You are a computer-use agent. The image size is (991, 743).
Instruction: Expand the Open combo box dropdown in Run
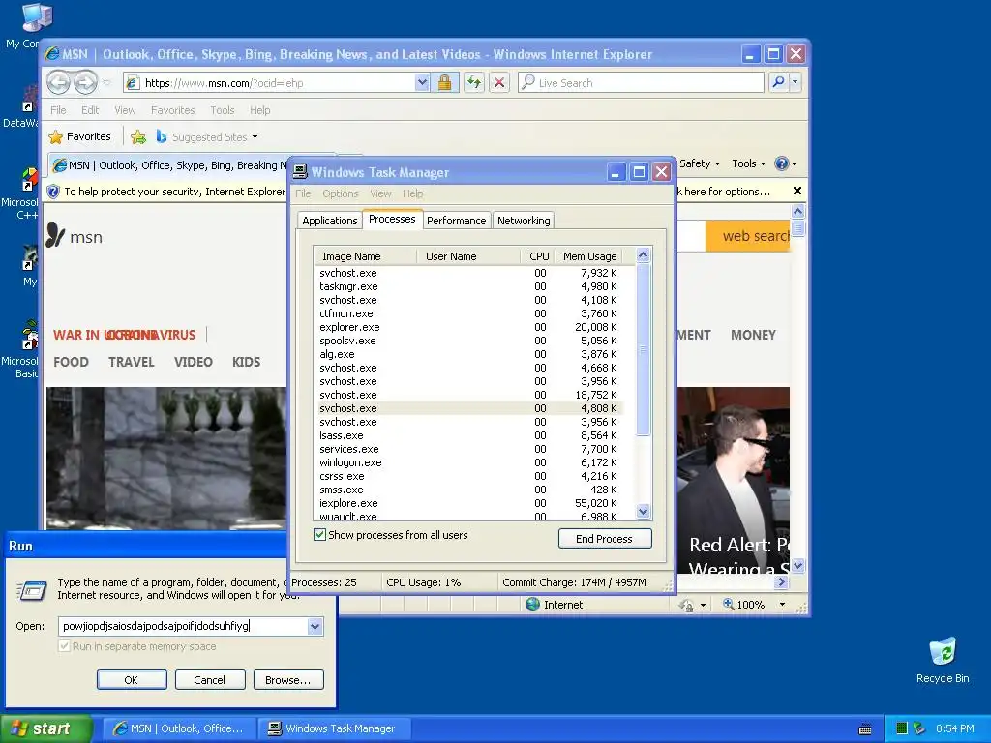tap(315, 626)
